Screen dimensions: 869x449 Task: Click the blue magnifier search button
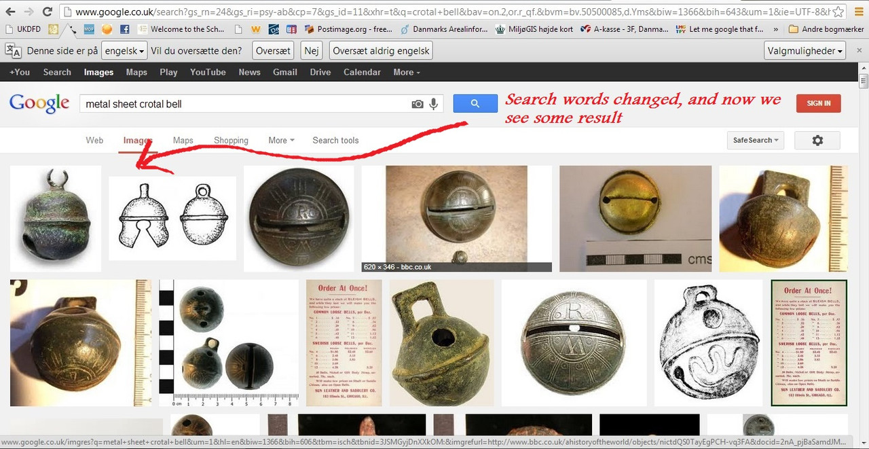(475, 103)
